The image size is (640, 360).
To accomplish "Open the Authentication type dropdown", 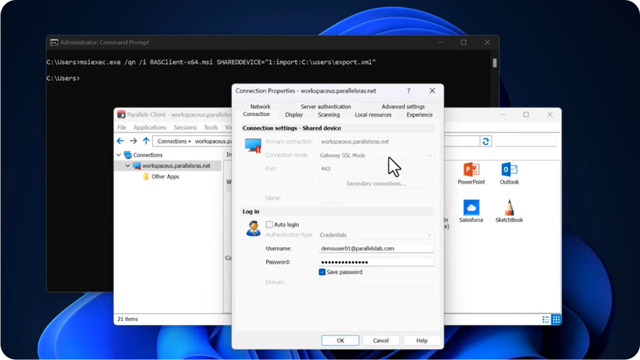I will (x=376, y=235).
